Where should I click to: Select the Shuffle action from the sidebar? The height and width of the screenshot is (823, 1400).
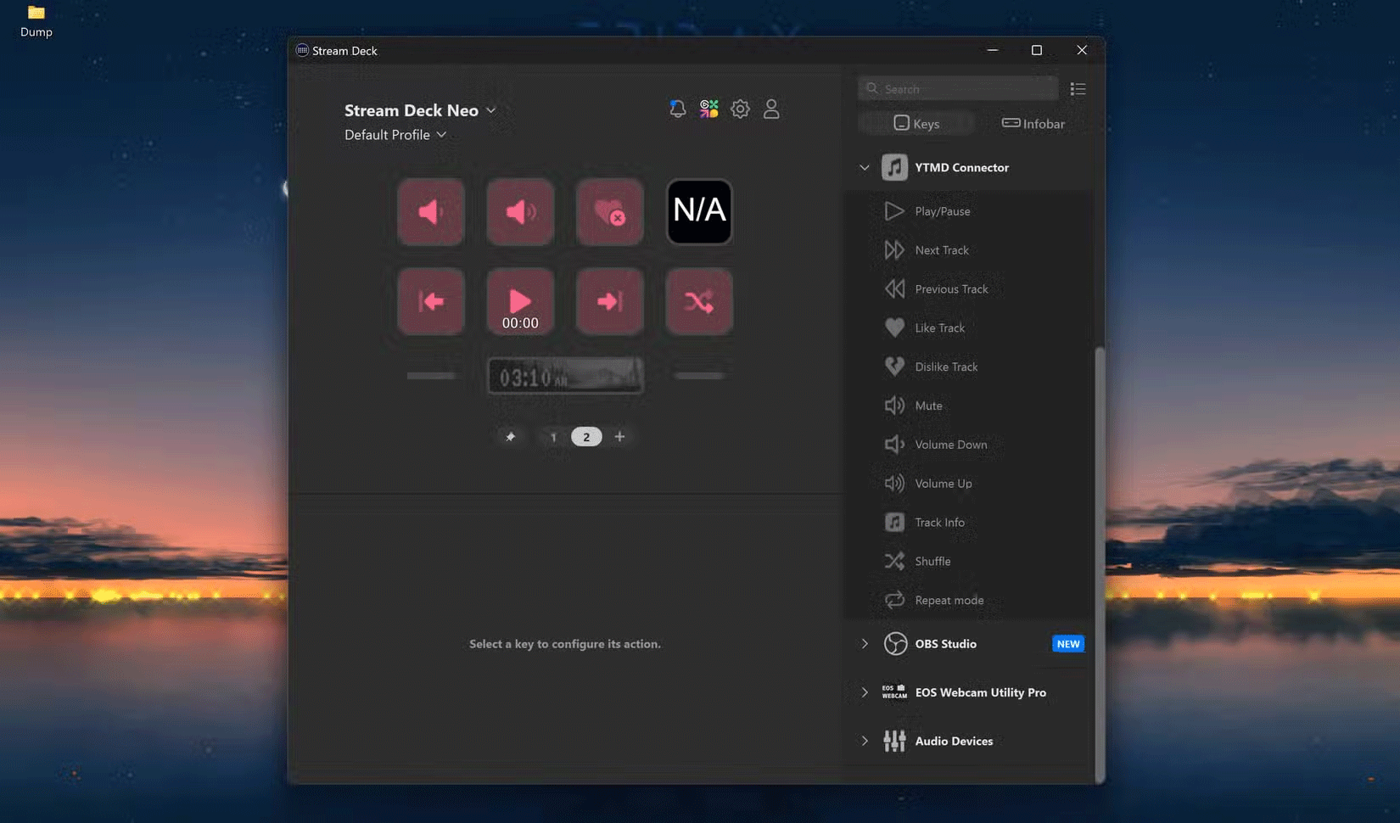931,561
